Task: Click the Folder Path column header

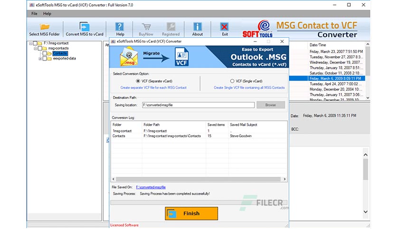Action: click(x=151, y=124)
